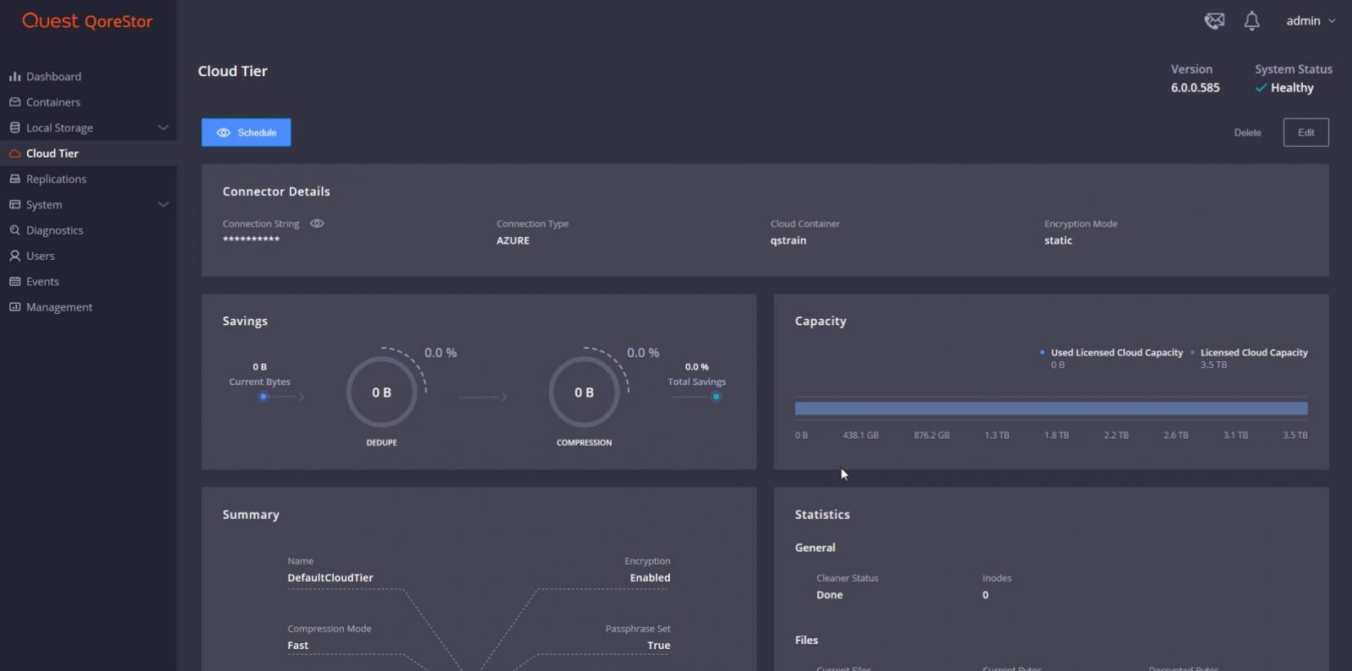Click the static encryption mode value
The image size is (1352, 671).
point(1058,241)
